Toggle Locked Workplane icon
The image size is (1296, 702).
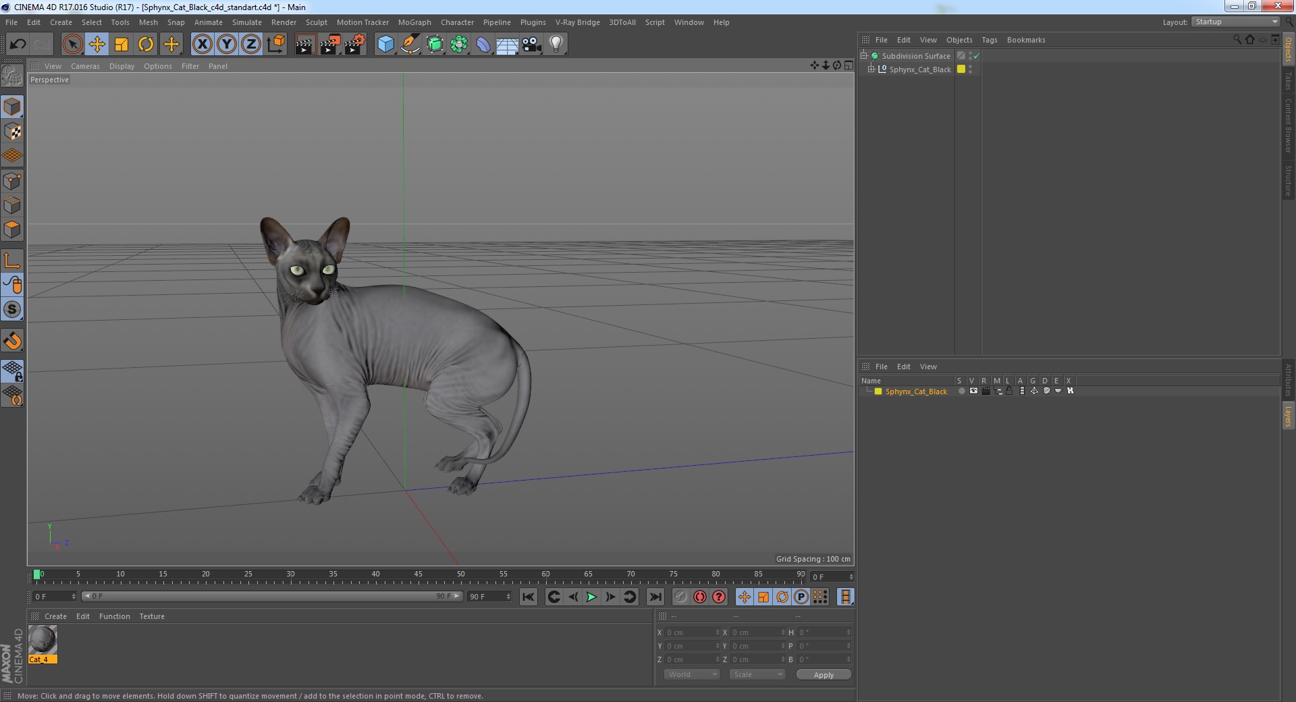12,371
